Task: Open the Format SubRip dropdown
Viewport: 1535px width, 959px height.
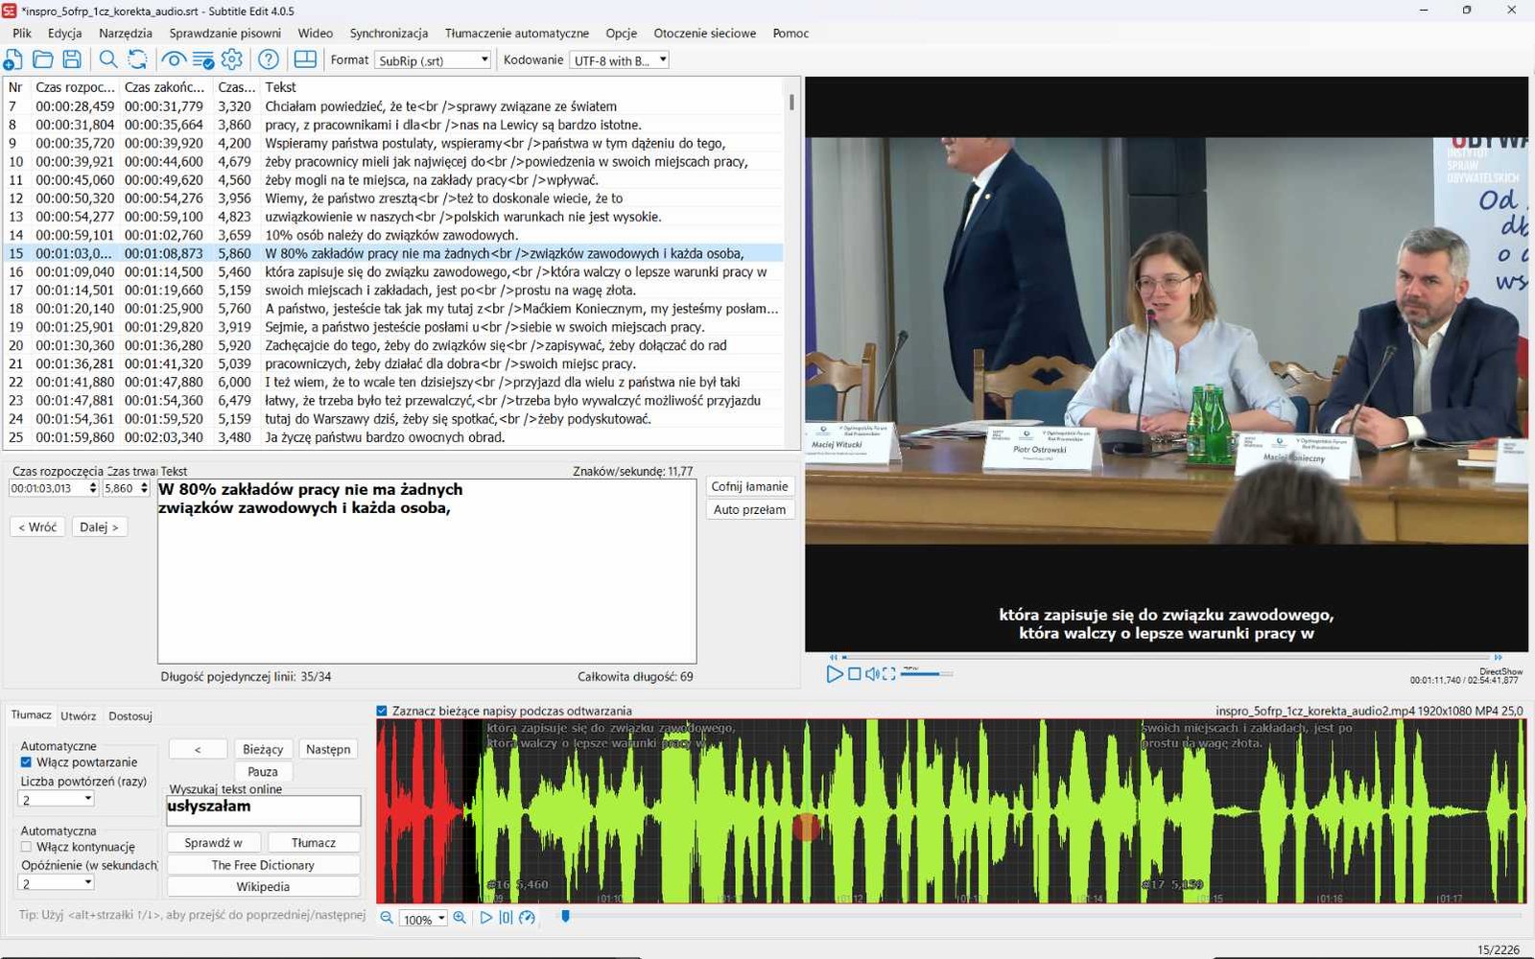Action: pos(432,60)
